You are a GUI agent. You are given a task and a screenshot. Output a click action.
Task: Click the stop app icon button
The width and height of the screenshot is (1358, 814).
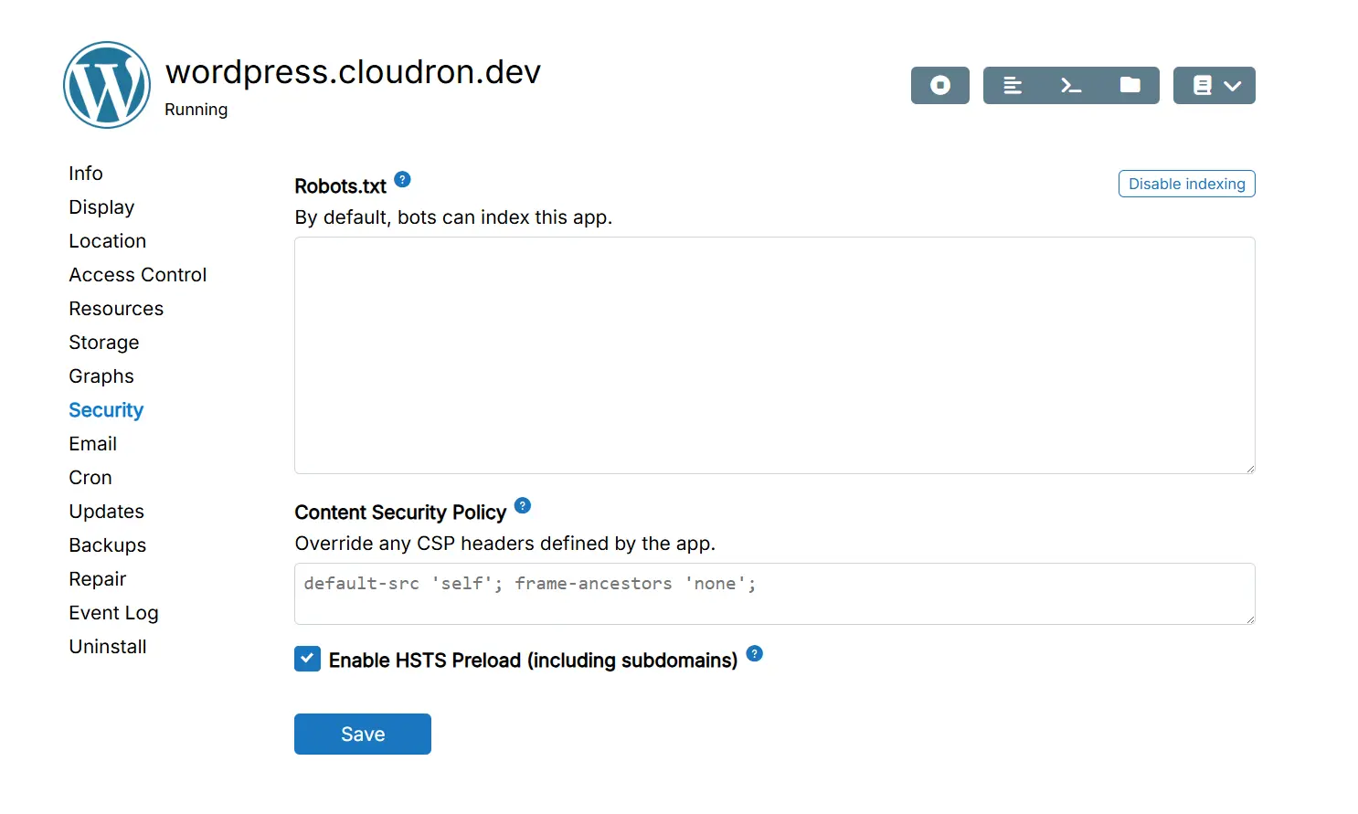click(939, 86)
